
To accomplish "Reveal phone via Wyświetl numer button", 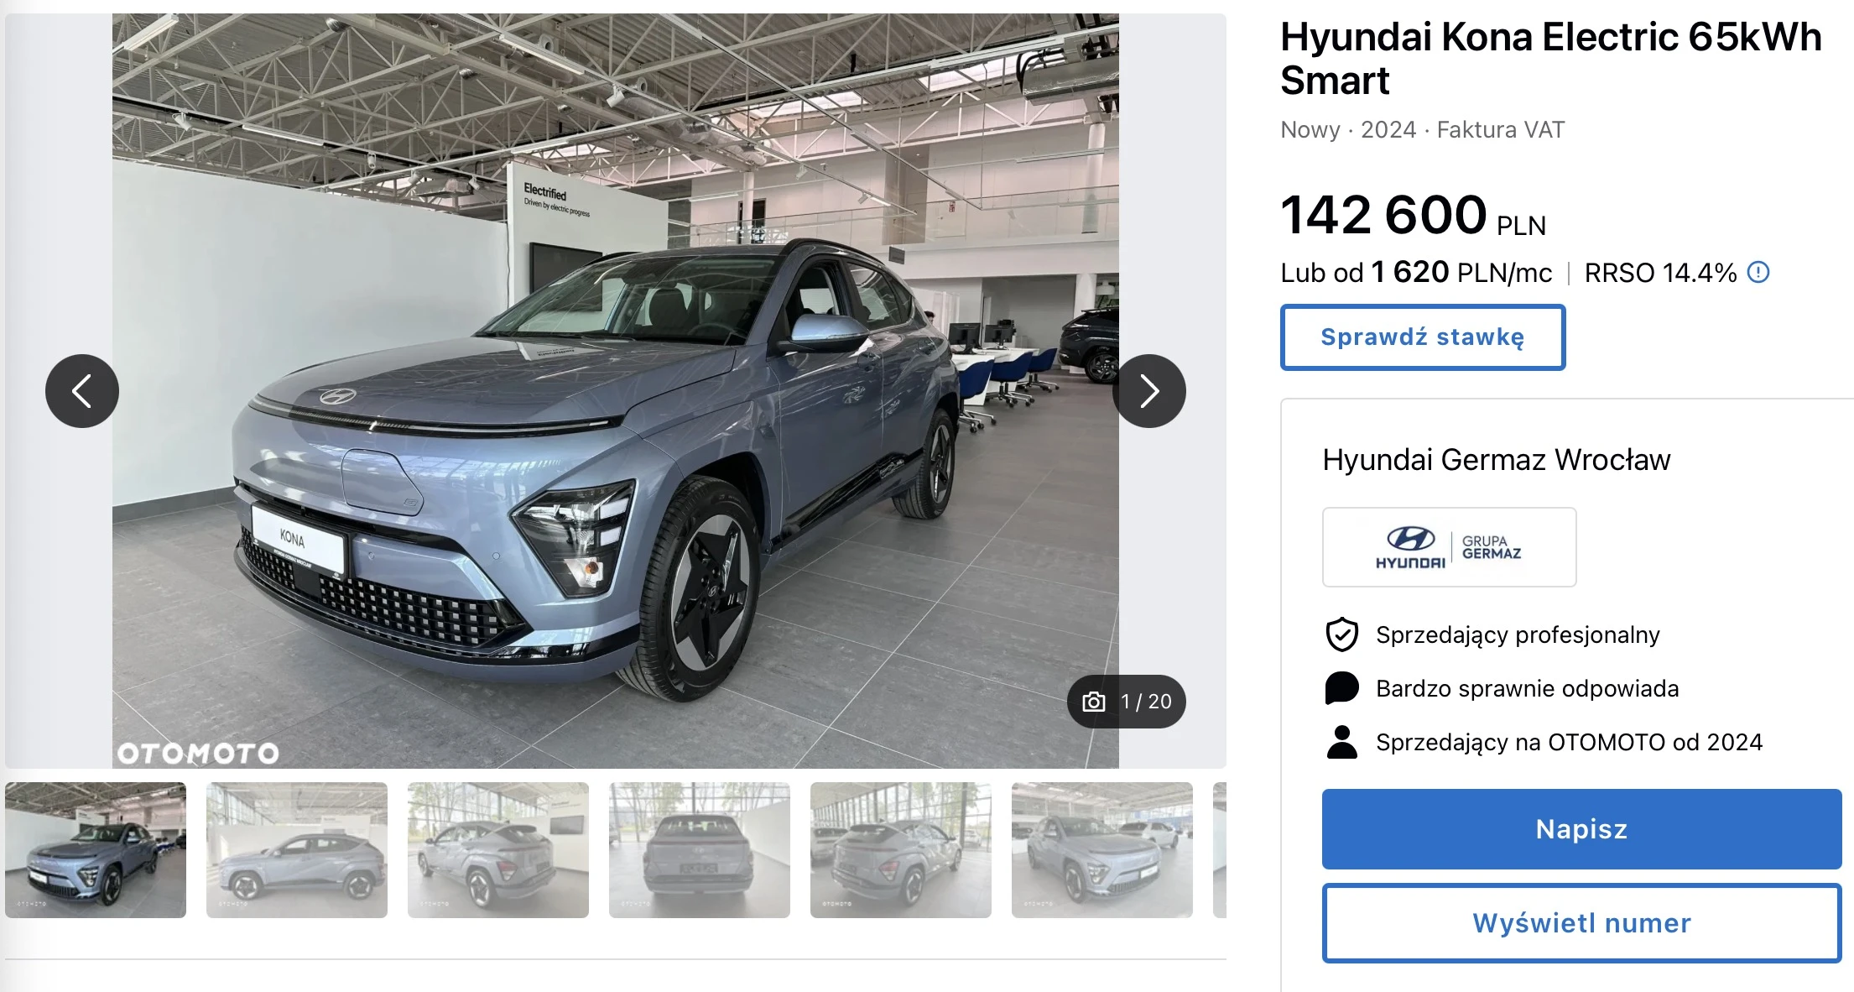I will (1582, 923).
